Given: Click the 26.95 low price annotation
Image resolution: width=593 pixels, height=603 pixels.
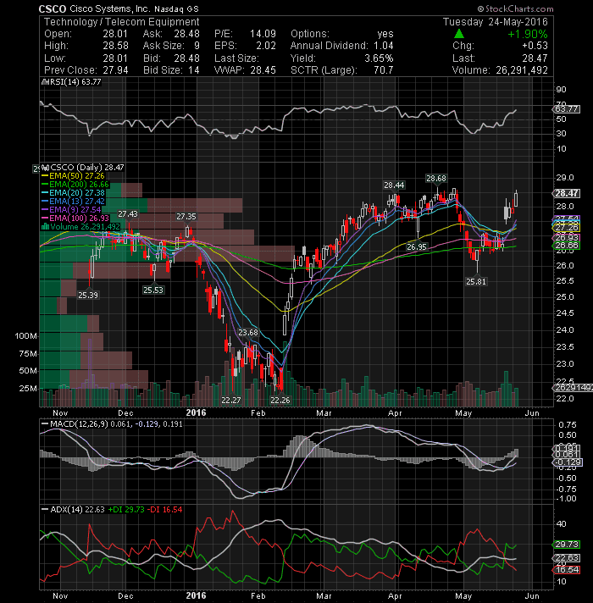Looking at the screenshot, I should click(417, 247).
